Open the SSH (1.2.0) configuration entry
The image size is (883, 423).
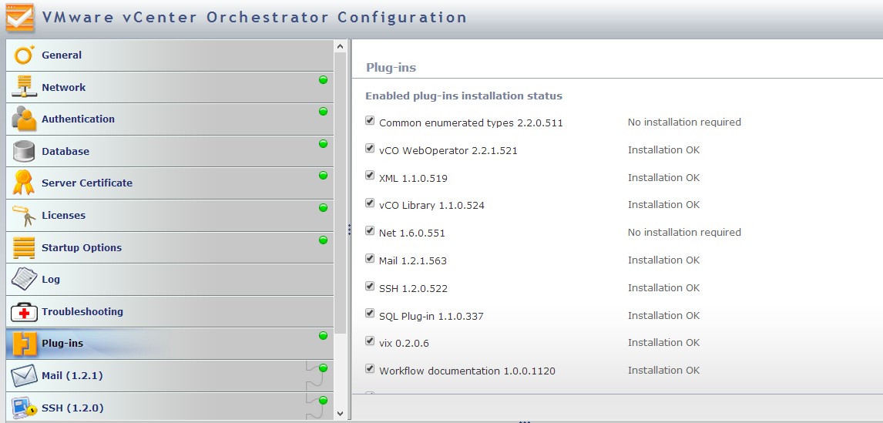pyautogui.click(x=72, y=408)
